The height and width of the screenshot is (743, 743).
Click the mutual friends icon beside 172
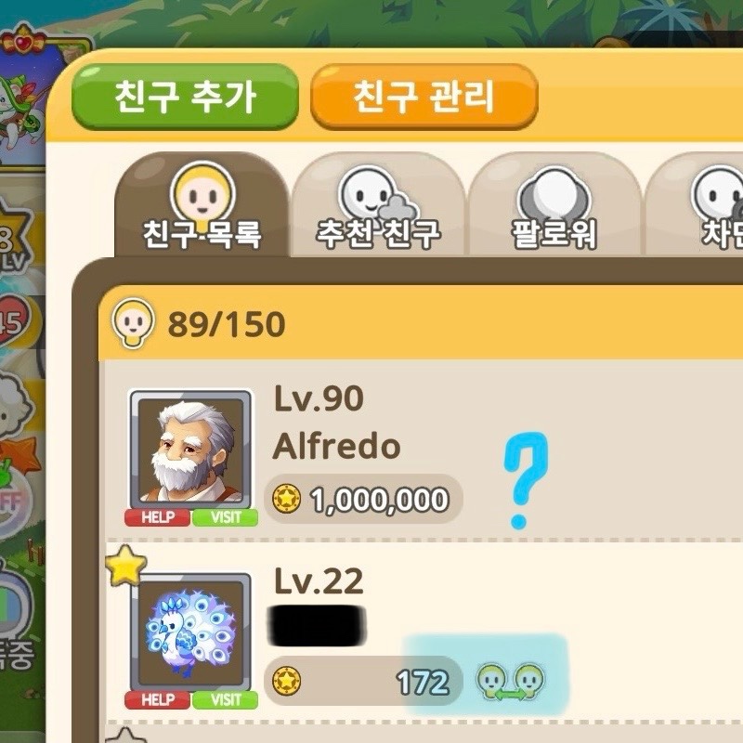[x=511, y=682]
